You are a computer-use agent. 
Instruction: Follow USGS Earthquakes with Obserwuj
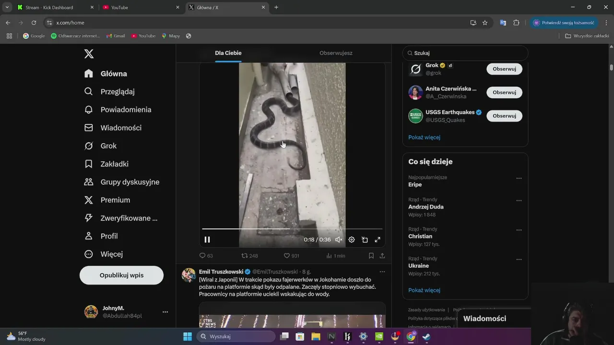pos(504,116)
